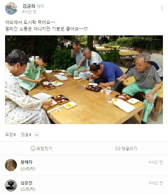This screenshot has width=168, height=194.
Task: Click the comment bubble icon
Action: pyautogui.click(x=118, y=148)
